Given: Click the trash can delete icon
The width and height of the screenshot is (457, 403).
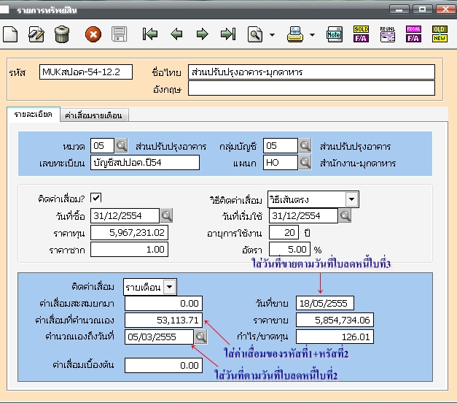Looking at the screenshot, I should pos(62,34).
